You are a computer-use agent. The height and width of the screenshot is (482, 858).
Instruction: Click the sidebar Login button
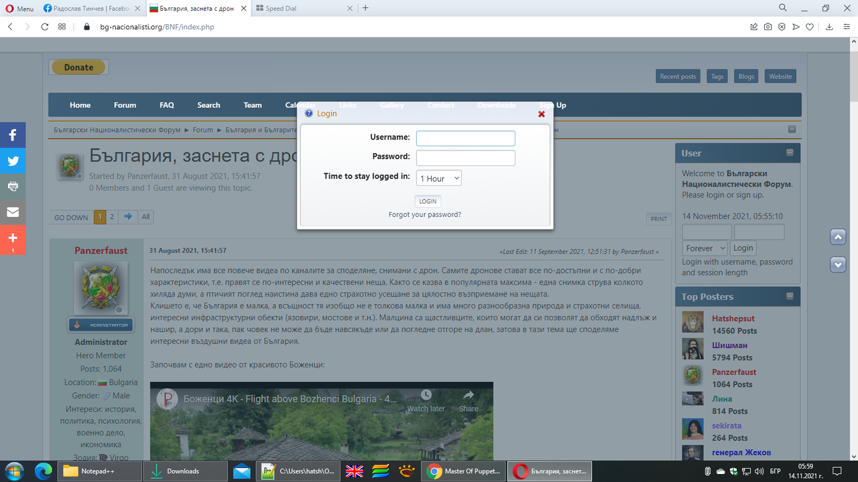[743, 248]
